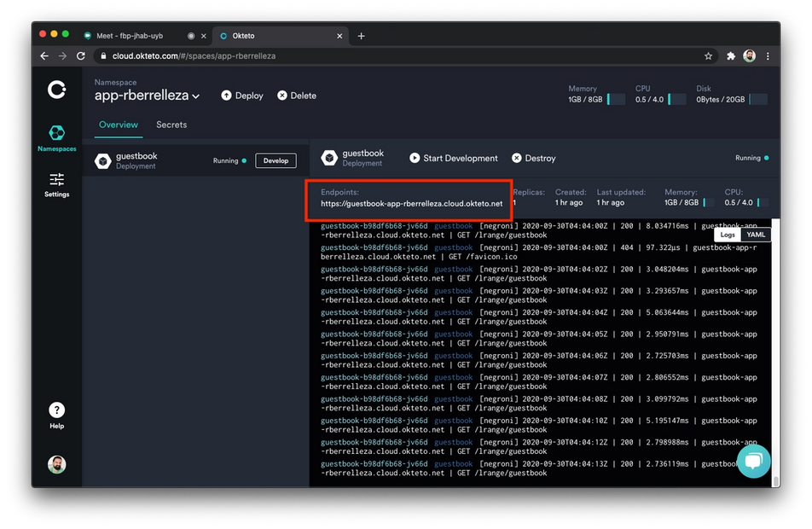This screenshot has width=812, height=529.
Task: Click the browser extensions puzzle icon
Action: [730, 55]
